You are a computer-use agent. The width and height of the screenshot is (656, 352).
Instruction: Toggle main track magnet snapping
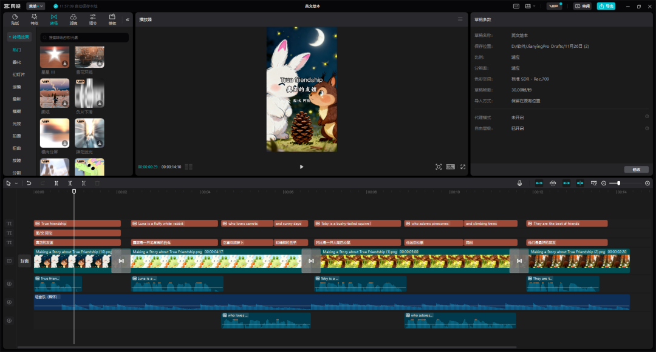coord(539,183)
